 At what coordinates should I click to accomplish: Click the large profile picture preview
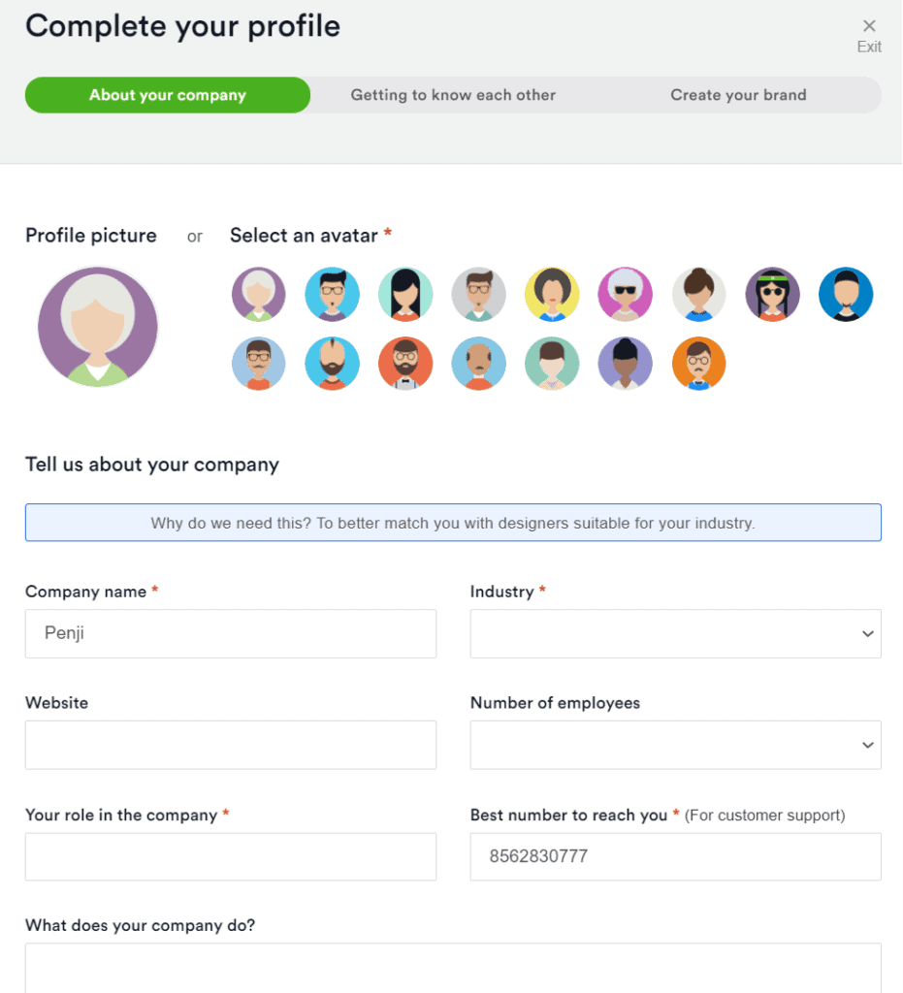tap(98, 327)
